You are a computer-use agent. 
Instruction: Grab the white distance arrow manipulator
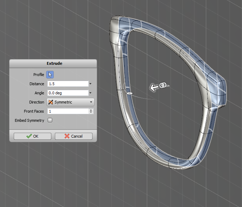click(154, 87)
